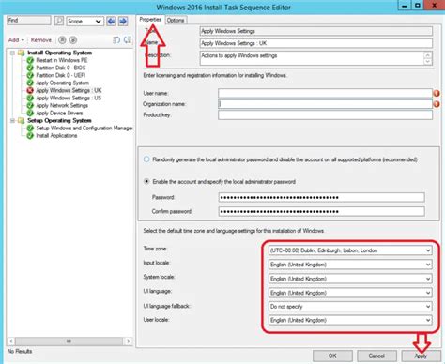The height and width of the screenshot is (364, 445).
Task: Click into the Password field
Action: [x=321, y=197]
